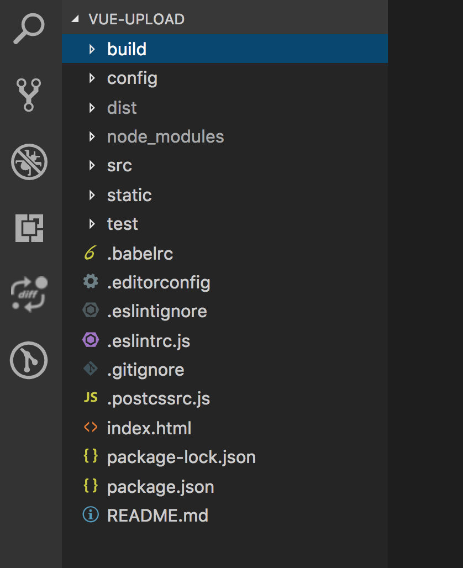
Task: Expand the build folder arrow
Action: (92, 49)
